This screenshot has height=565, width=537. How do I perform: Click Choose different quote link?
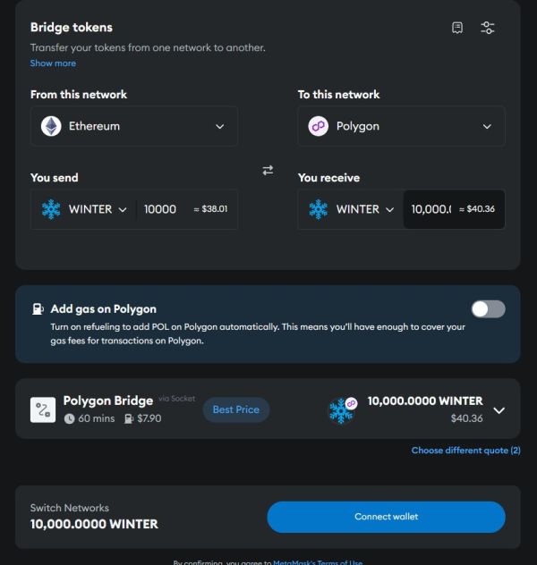tap(465, 451)
